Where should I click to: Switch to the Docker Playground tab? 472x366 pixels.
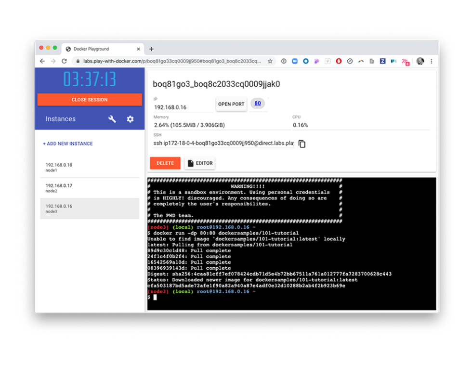[x=99, y=49]
